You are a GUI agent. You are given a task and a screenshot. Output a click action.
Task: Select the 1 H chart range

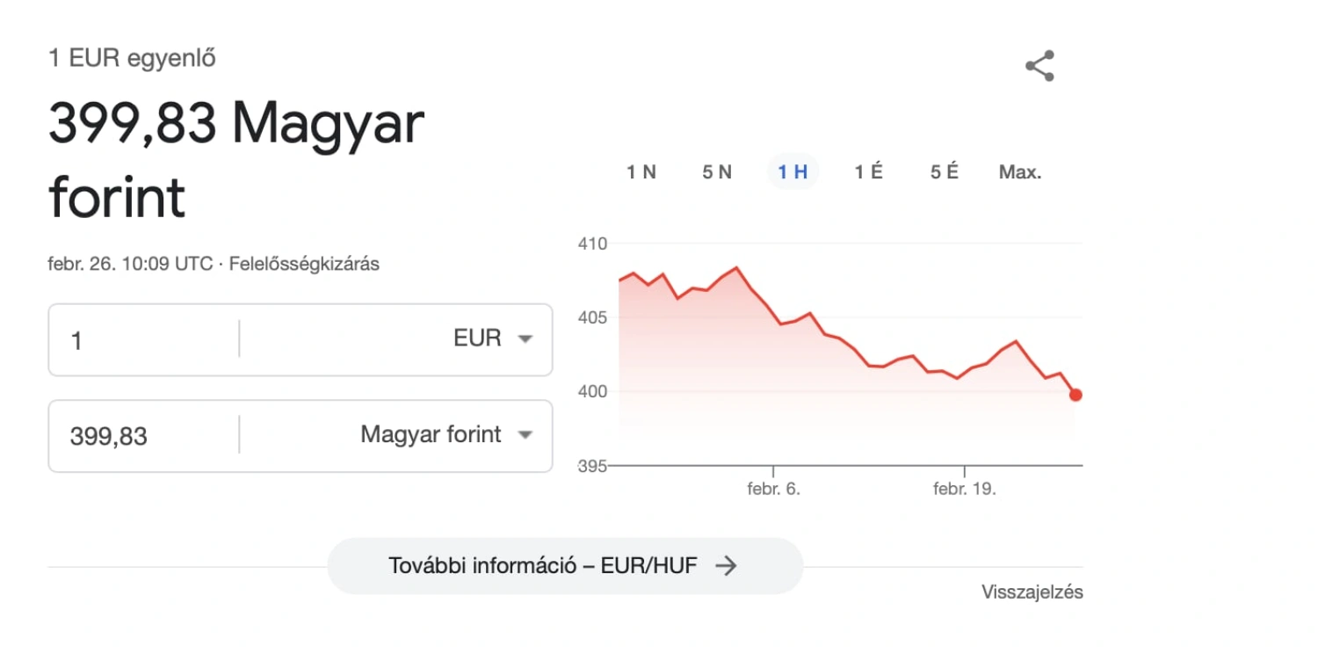[x=793, y=172]
